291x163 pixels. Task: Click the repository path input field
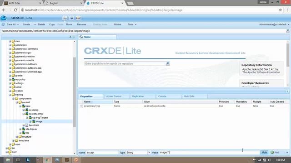click(143, 31)
